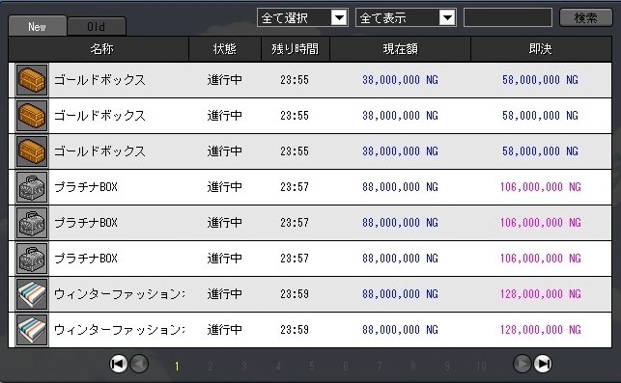
Task: Select the bottom ウィンターファッション item icon
Action: pyautogui.click(x=32, y=330)
